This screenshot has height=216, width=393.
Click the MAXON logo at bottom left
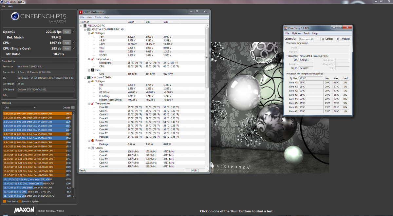(24, 210)
